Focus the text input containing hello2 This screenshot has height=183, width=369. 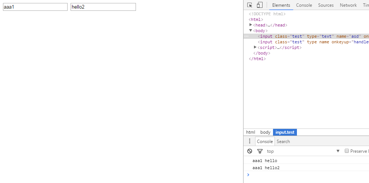point(103,7)
